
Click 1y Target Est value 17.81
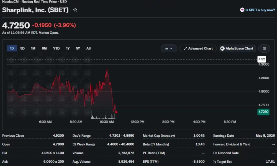point(270,162)
